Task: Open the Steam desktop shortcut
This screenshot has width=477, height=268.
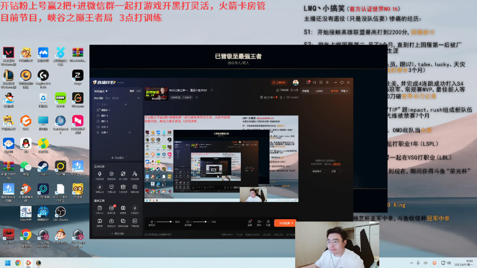Action: (x=43, y=166)
